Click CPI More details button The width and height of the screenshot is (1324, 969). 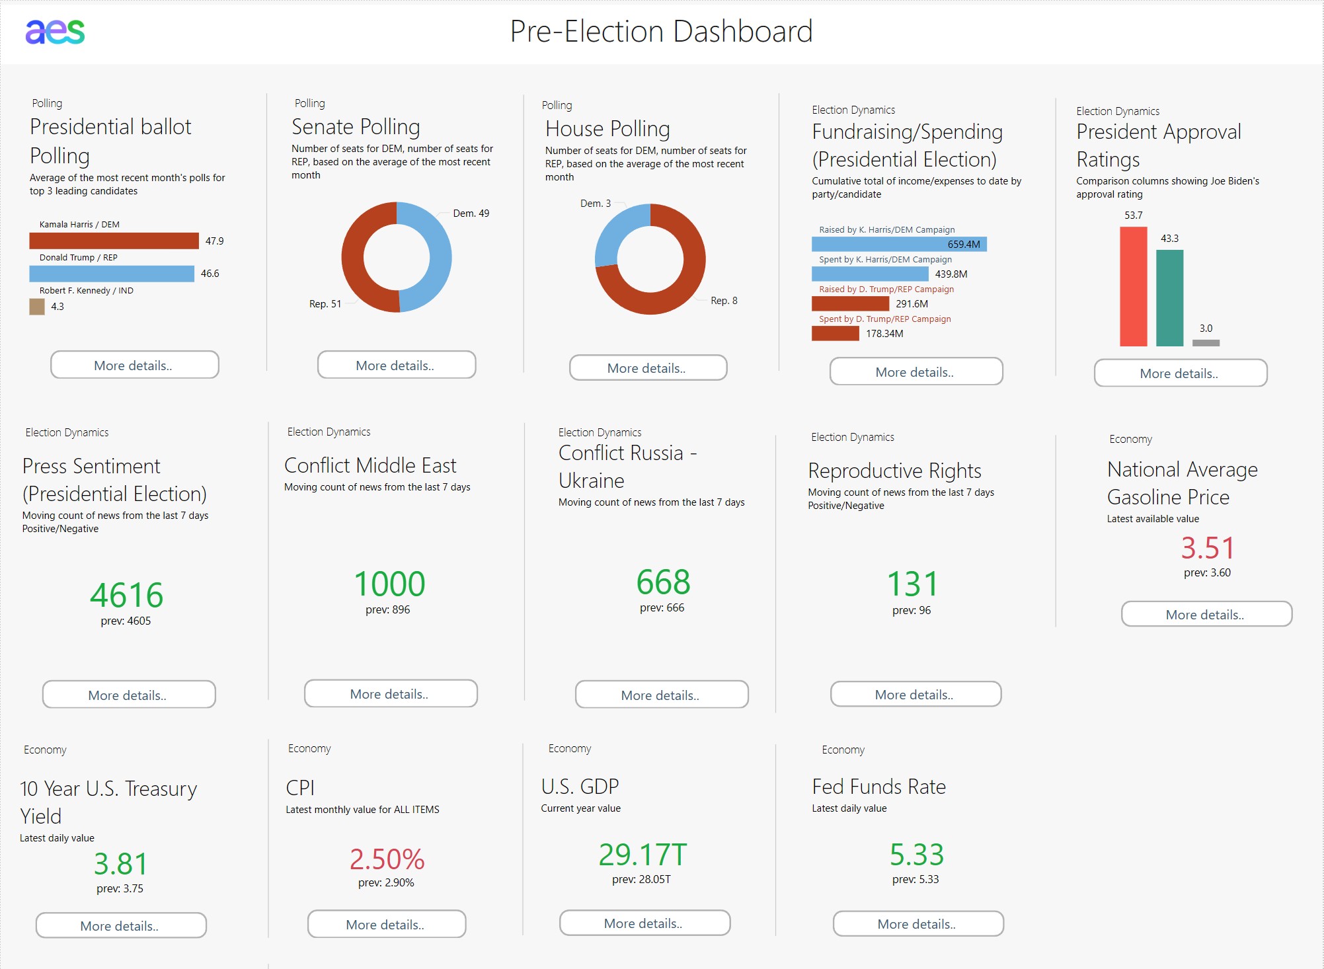pos(386,925)
